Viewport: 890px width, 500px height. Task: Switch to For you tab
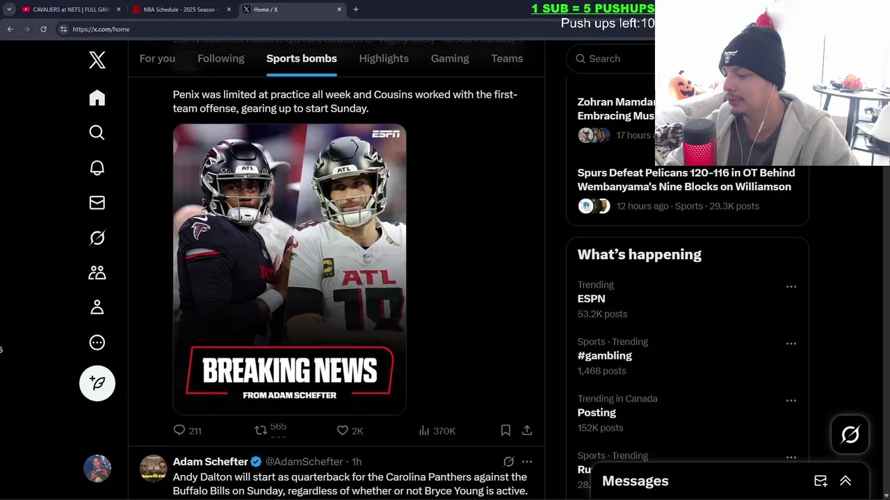click(x=157, y=58)
